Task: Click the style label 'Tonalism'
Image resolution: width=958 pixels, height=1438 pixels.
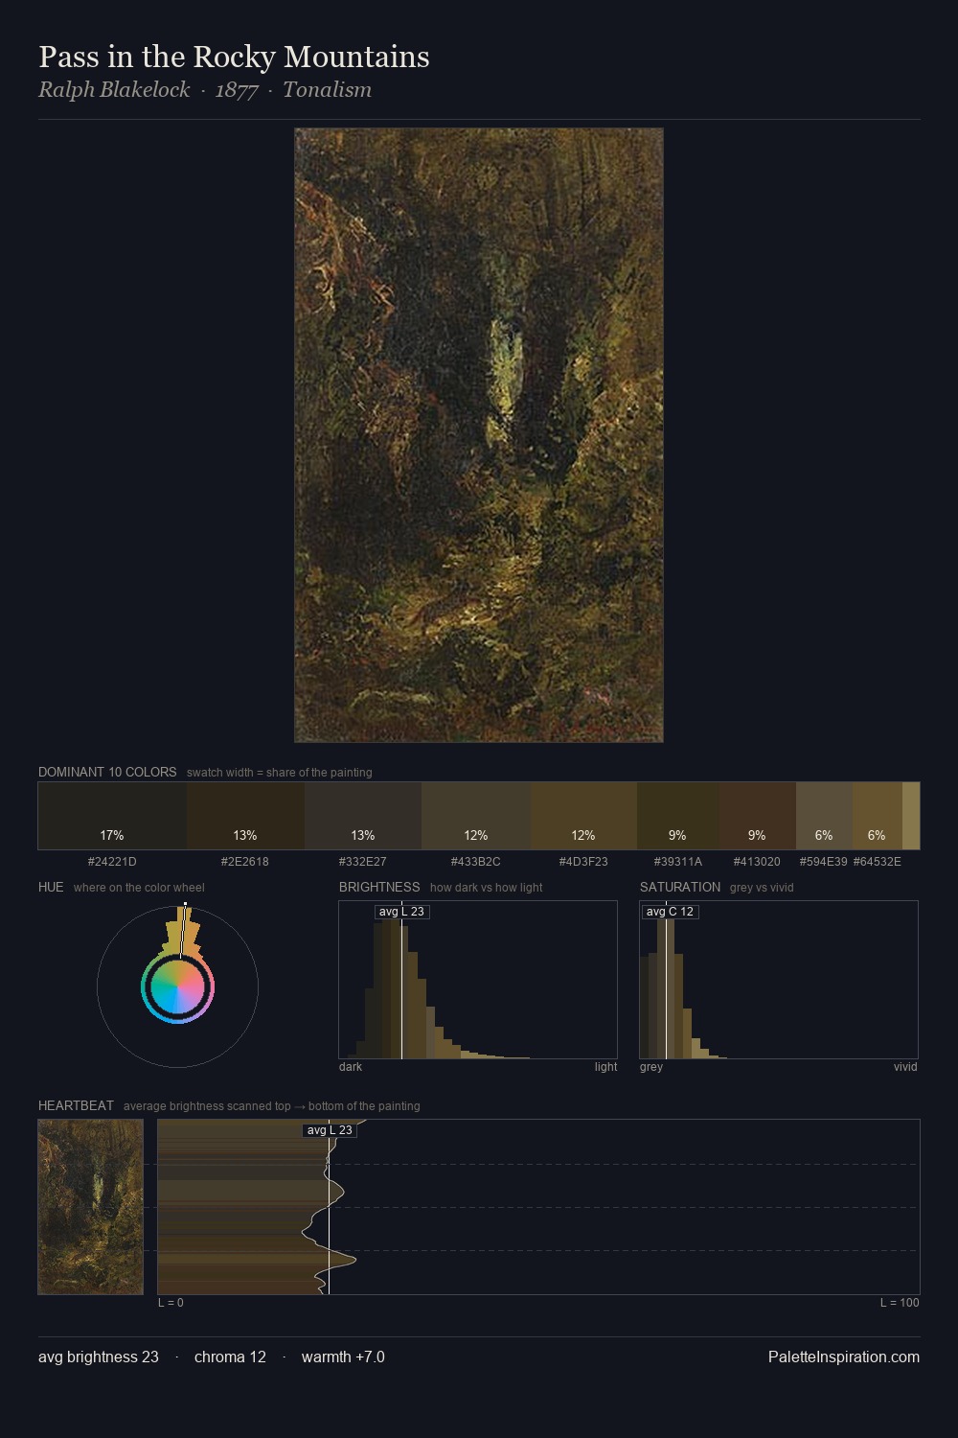Action: point(327,90)
